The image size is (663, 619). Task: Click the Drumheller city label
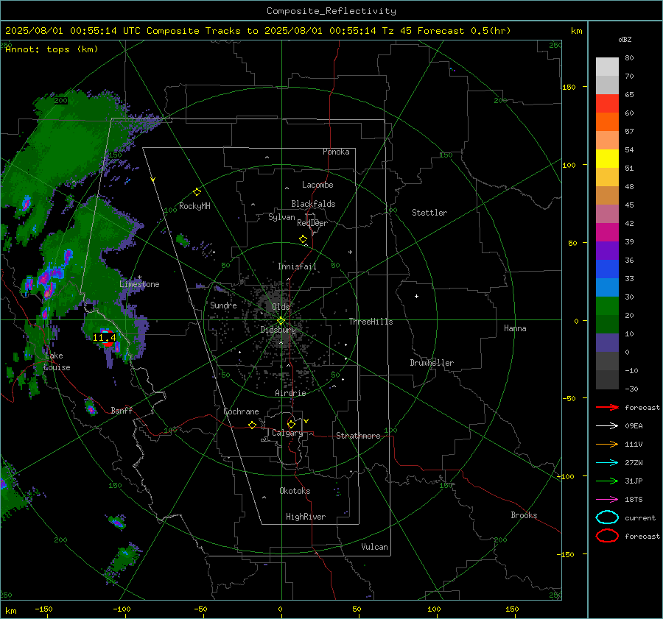coord(432,363)
